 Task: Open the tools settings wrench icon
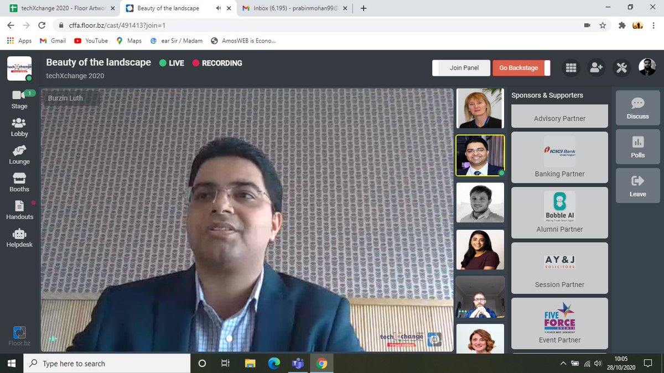tap(621, 67)
